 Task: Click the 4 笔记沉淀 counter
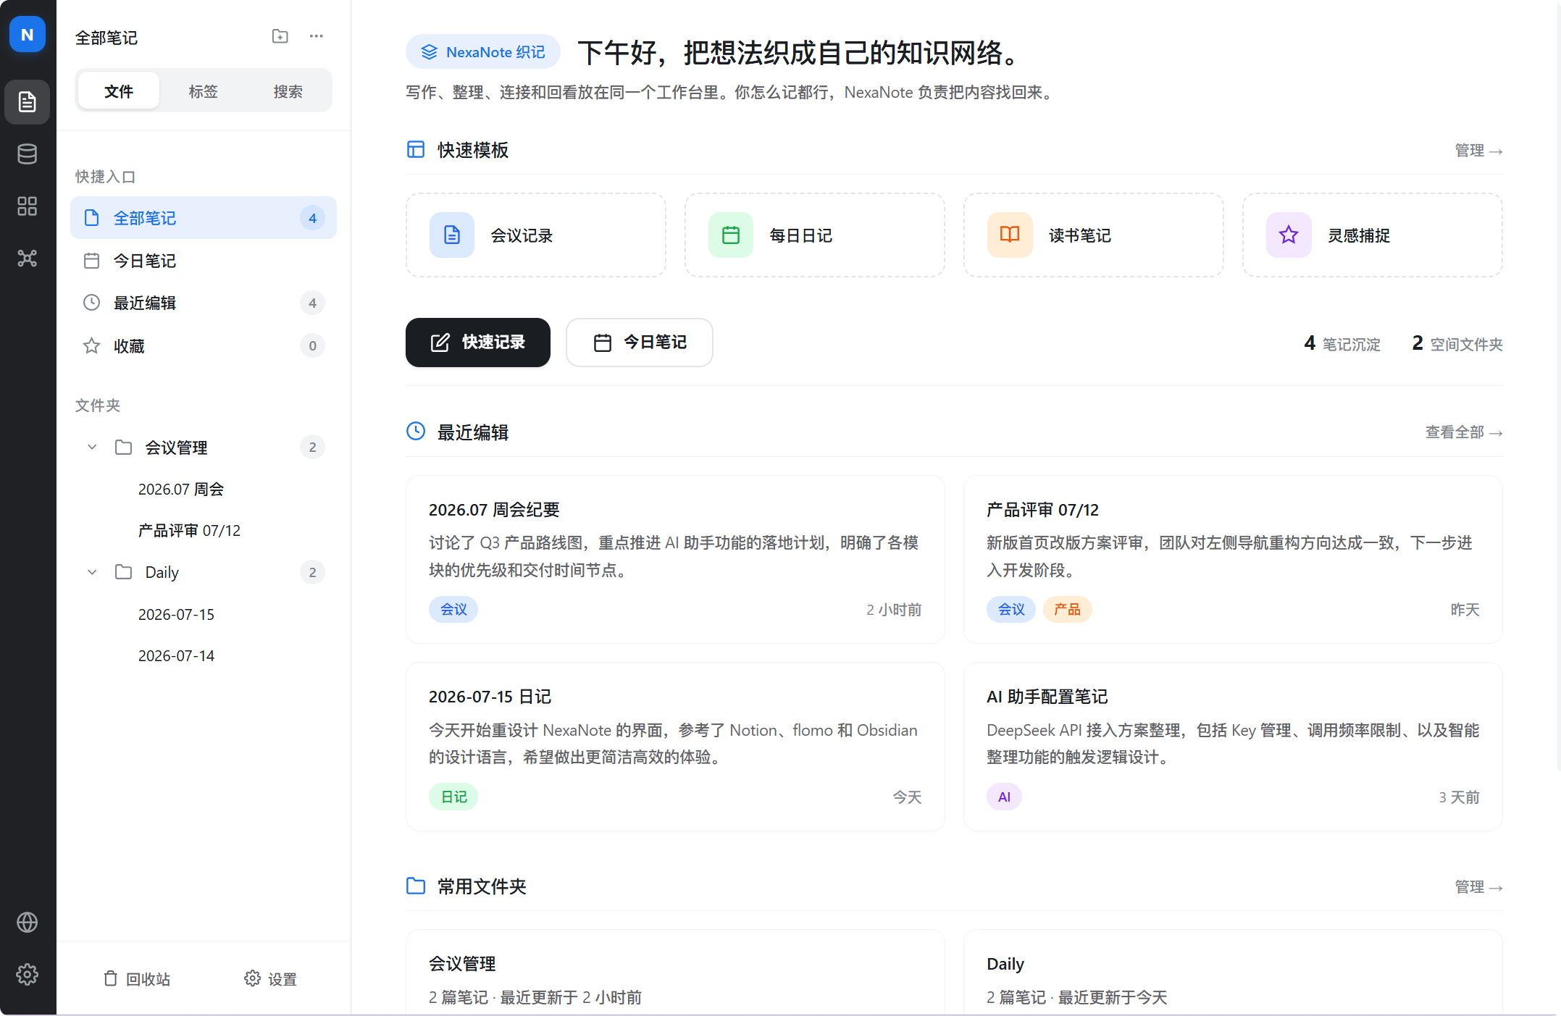1342,343
